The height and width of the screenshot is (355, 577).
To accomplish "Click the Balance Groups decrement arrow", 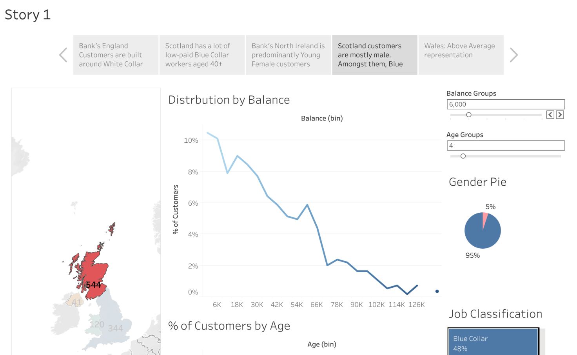I will pyautogui.click(x=550, y=115).
